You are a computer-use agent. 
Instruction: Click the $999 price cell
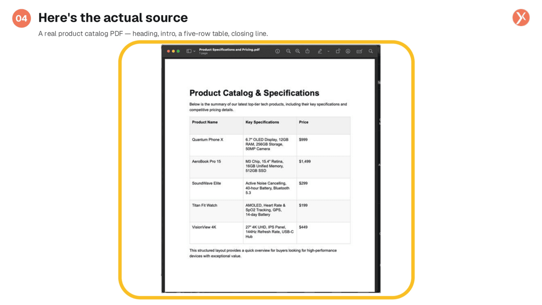[324, 145]
